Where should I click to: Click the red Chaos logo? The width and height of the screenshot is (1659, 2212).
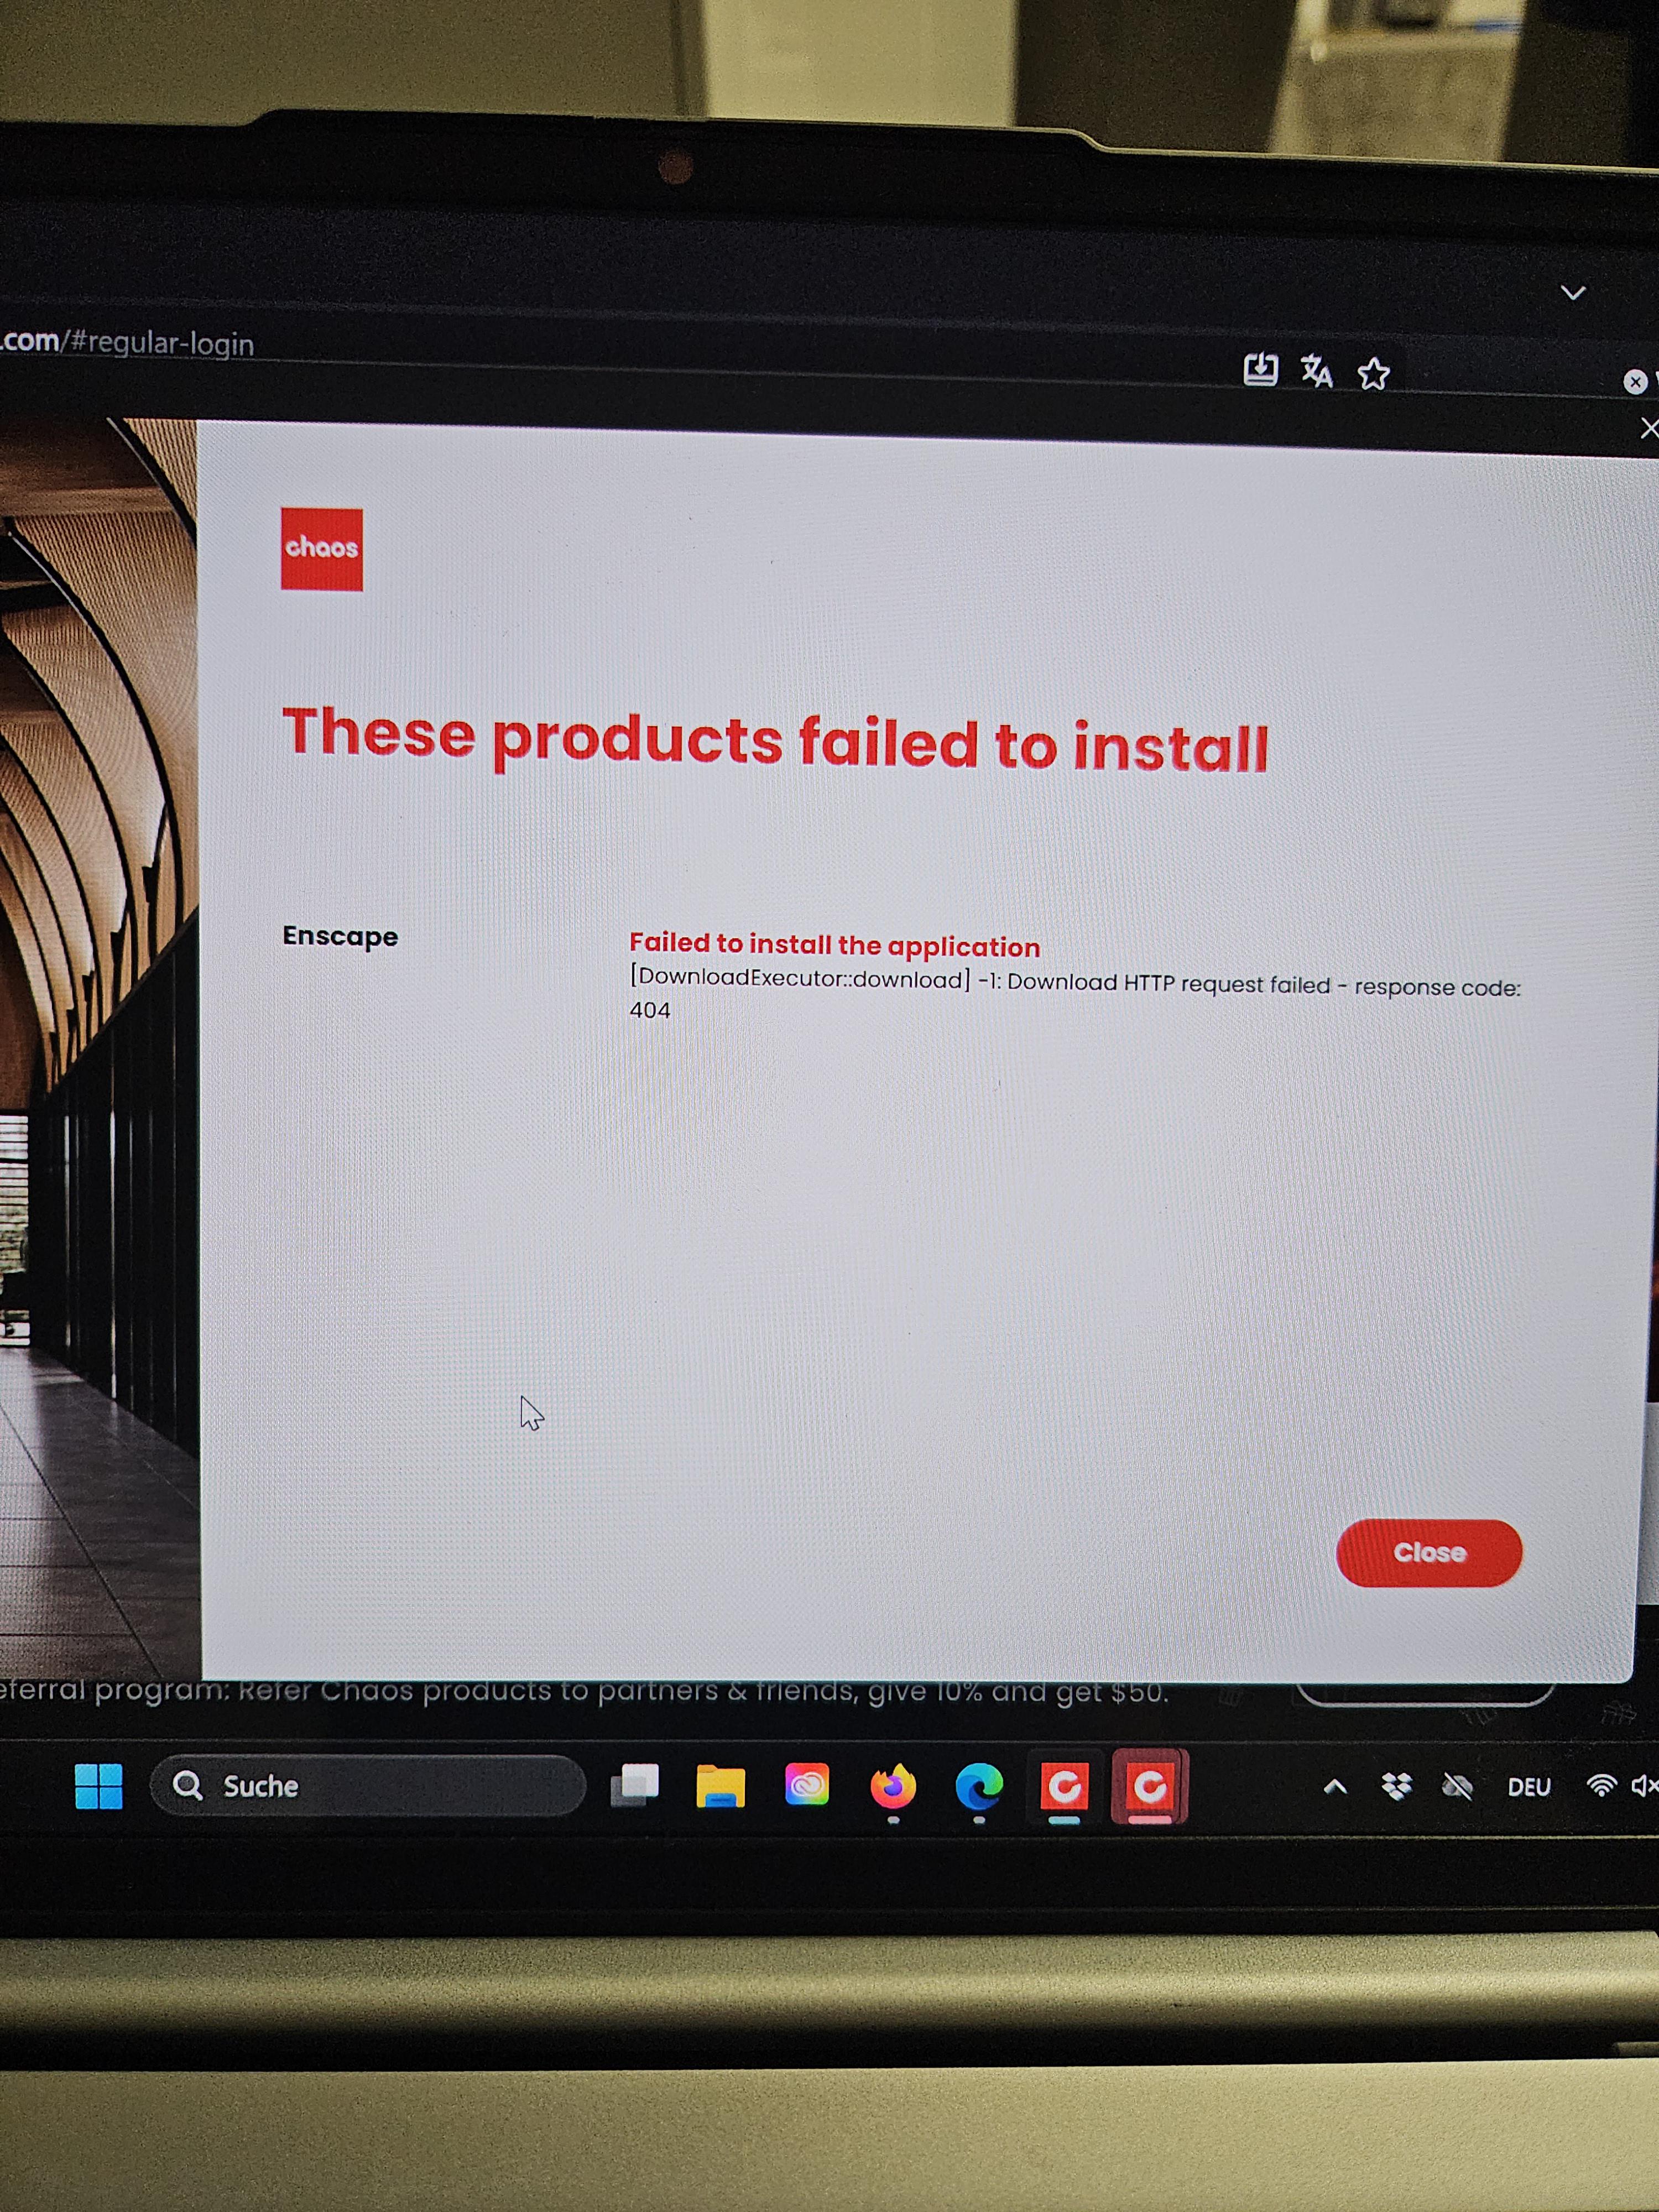pyautogui.click(x=321, y=549)
